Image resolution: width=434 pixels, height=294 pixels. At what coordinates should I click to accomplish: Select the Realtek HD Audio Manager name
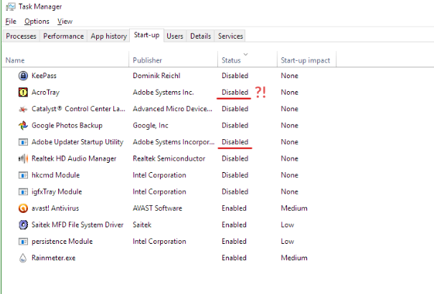(74, 158)
